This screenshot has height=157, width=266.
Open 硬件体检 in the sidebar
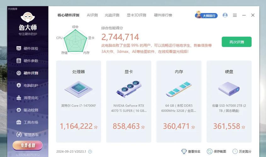tap(27, 48)
